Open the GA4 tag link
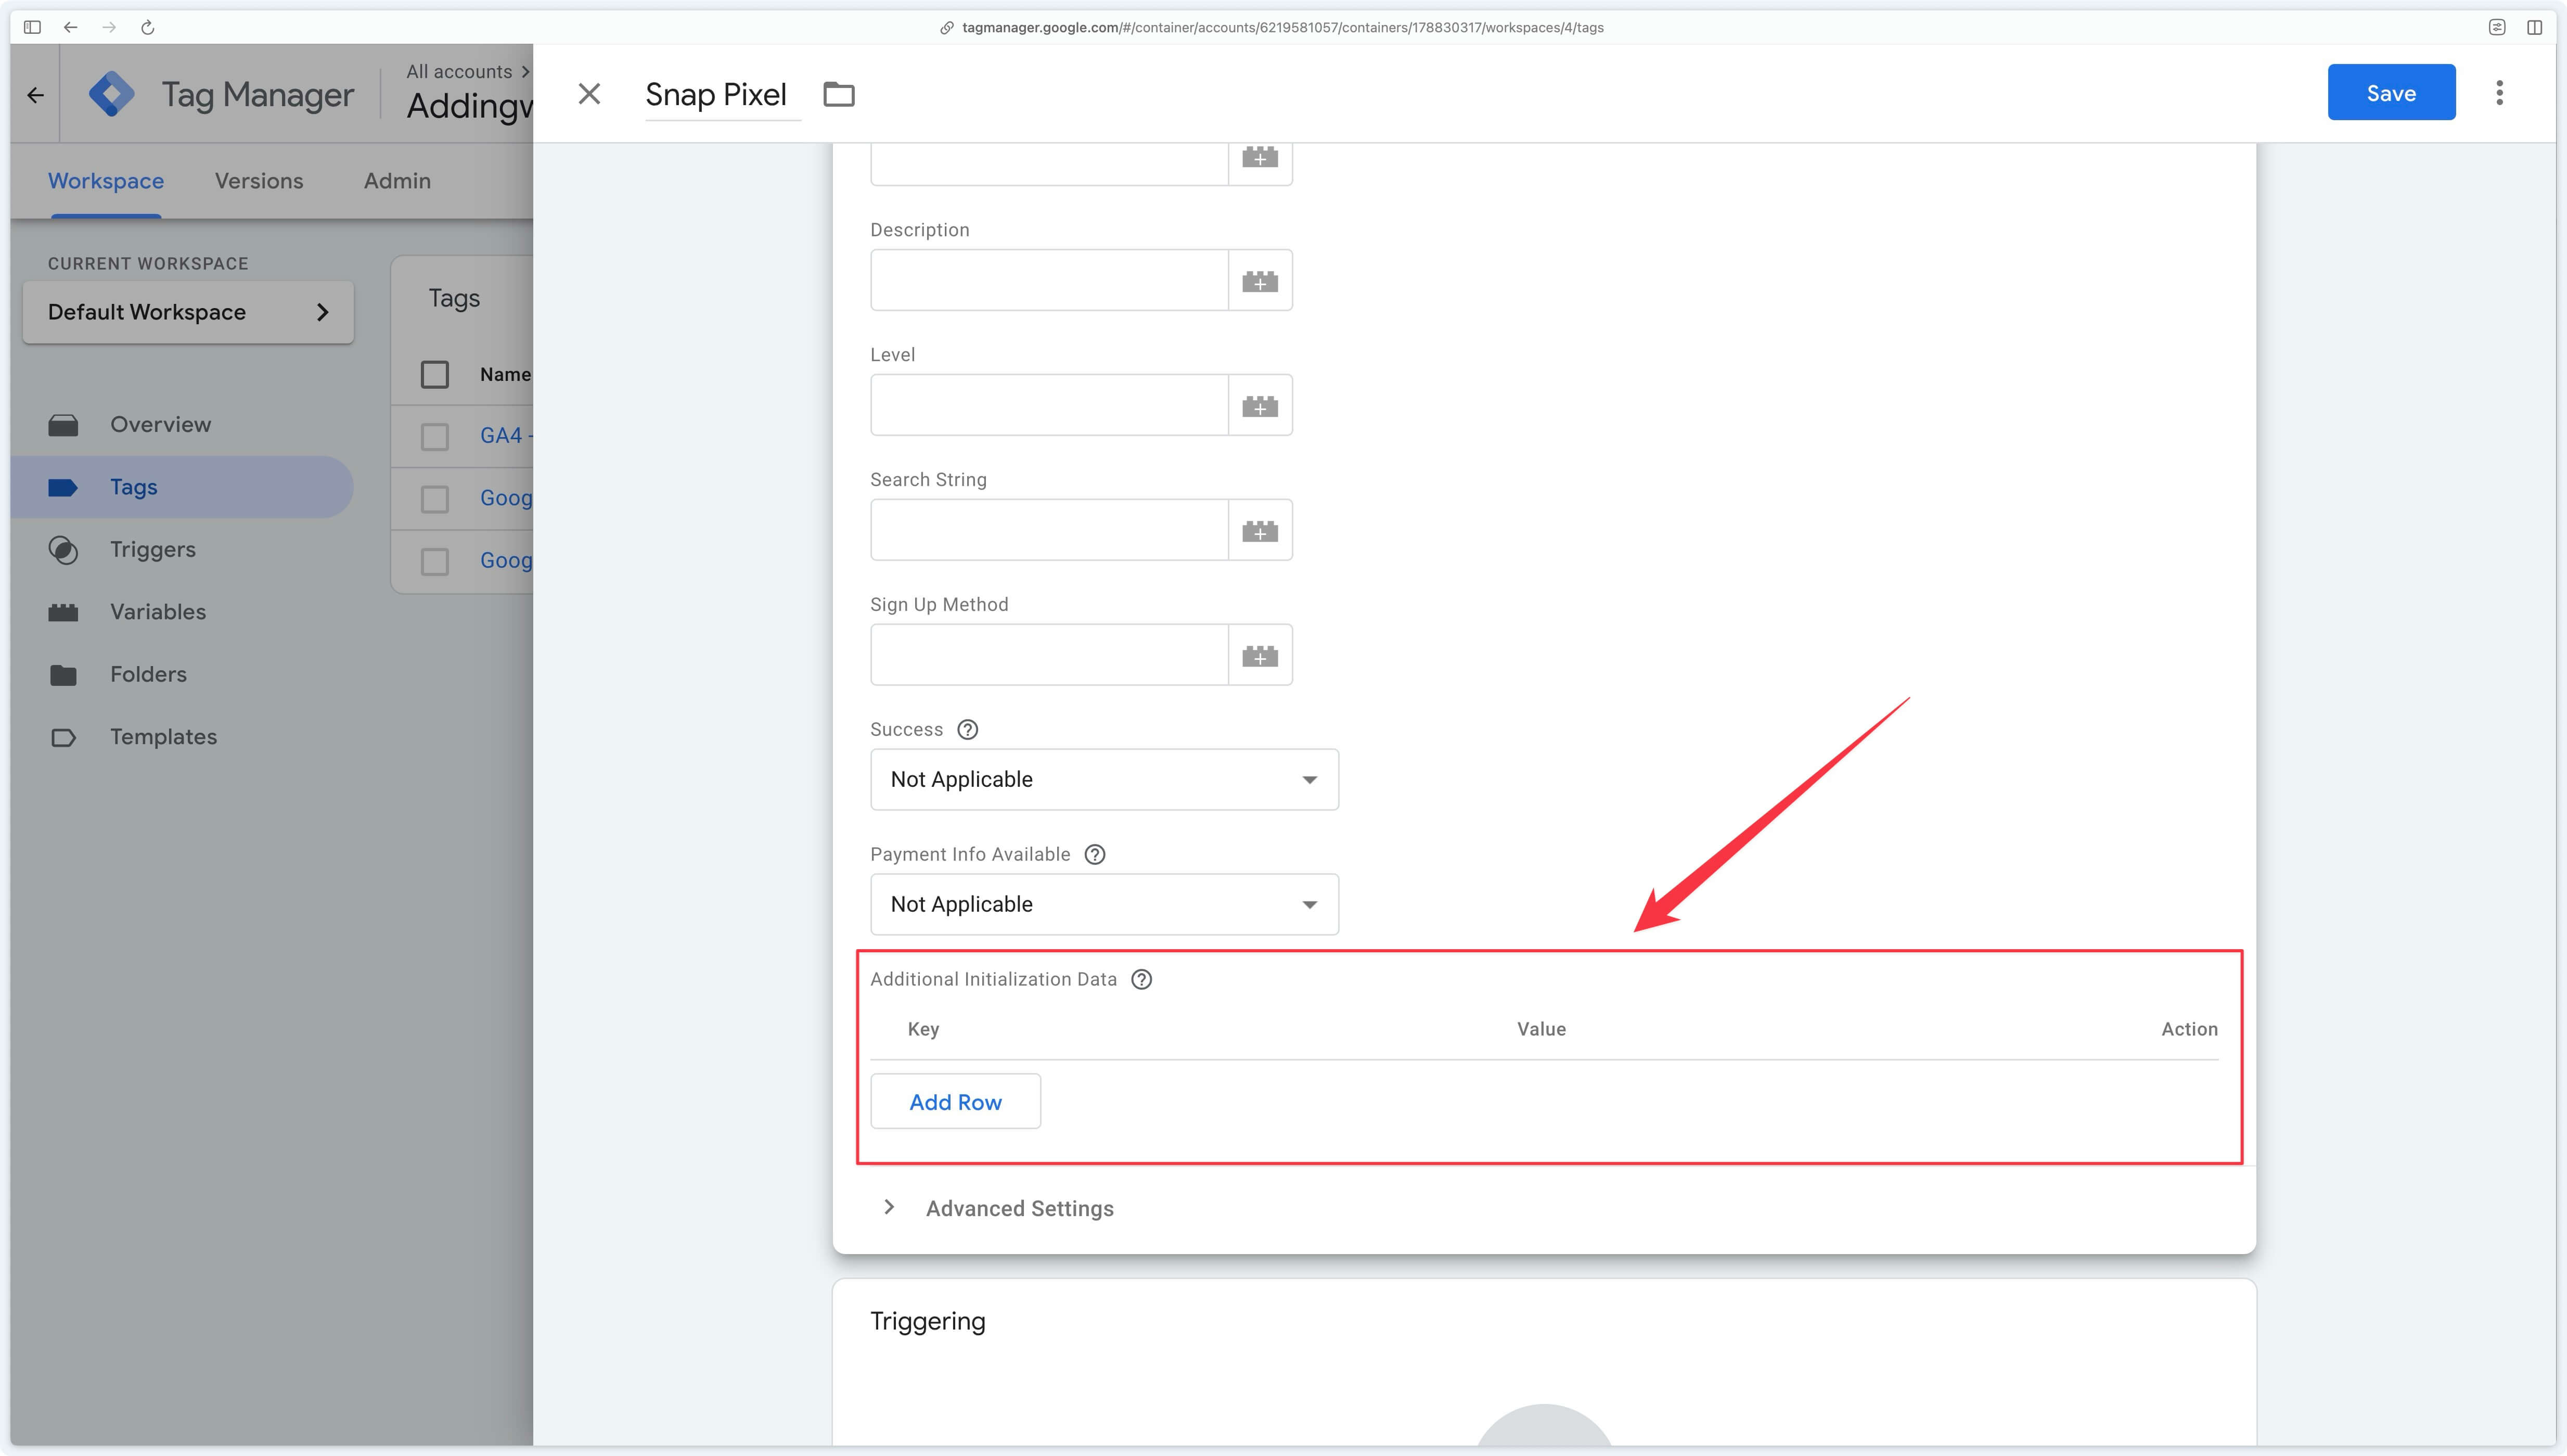 [506, 436]
